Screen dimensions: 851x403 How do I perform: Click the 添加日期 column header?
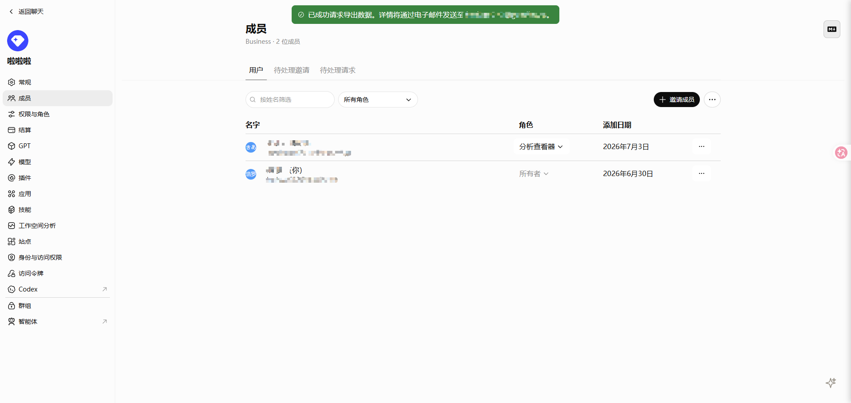click(617, 125)
